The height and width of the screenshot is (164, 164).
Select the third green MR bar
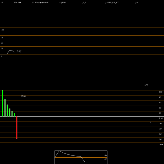(x=7, y=111)
